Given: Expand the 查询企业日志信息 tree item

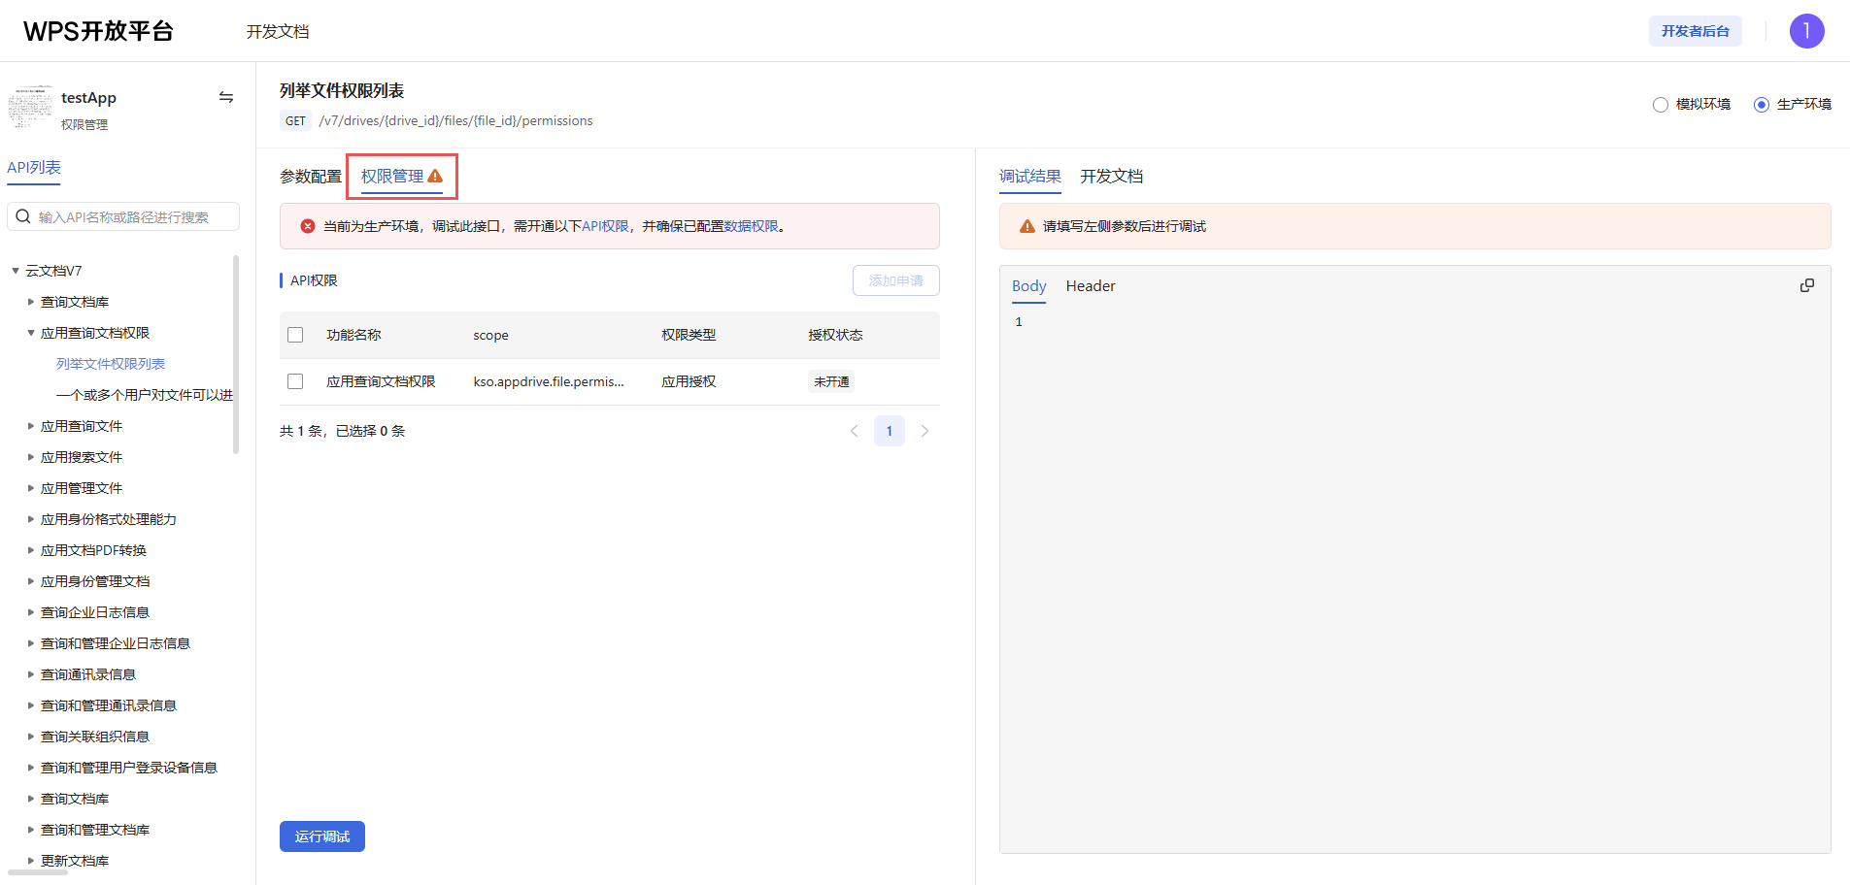Looking at the screenshot, I should point(31,612).
